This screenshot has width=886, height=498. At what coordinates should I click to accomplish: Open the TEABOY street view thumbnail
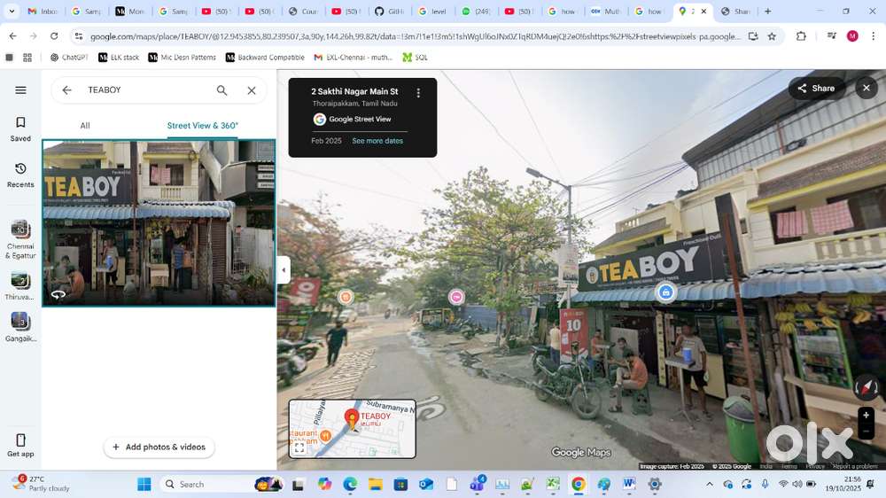coord(159,222)
